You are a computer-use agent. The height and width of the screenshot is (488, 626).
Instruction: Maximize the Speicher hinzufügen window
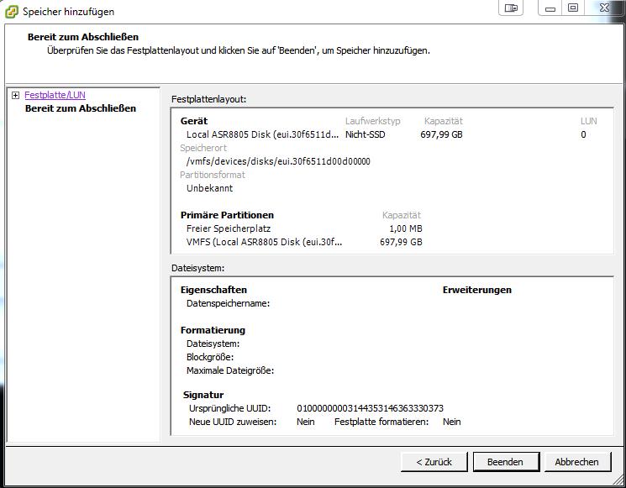click(x=573, y=8)
